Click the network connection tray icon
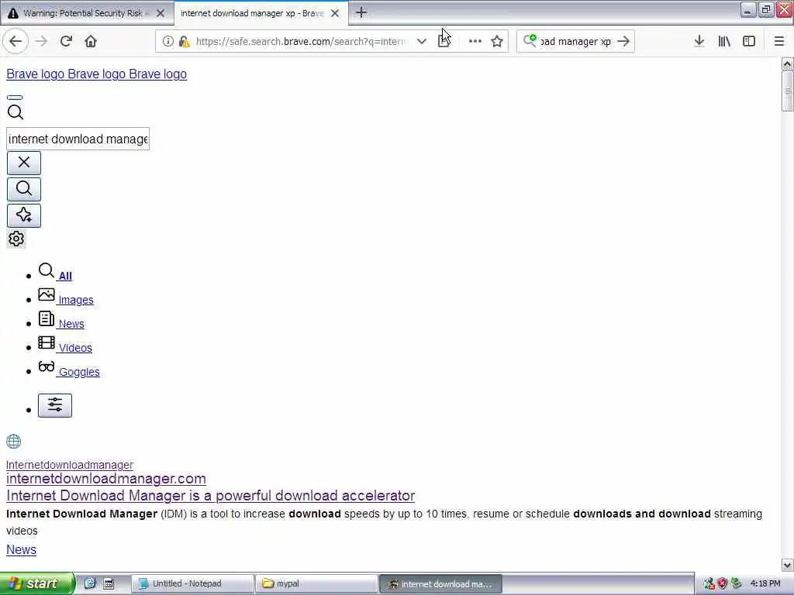The height and width of the screenshot is (595, 794). 709,584
